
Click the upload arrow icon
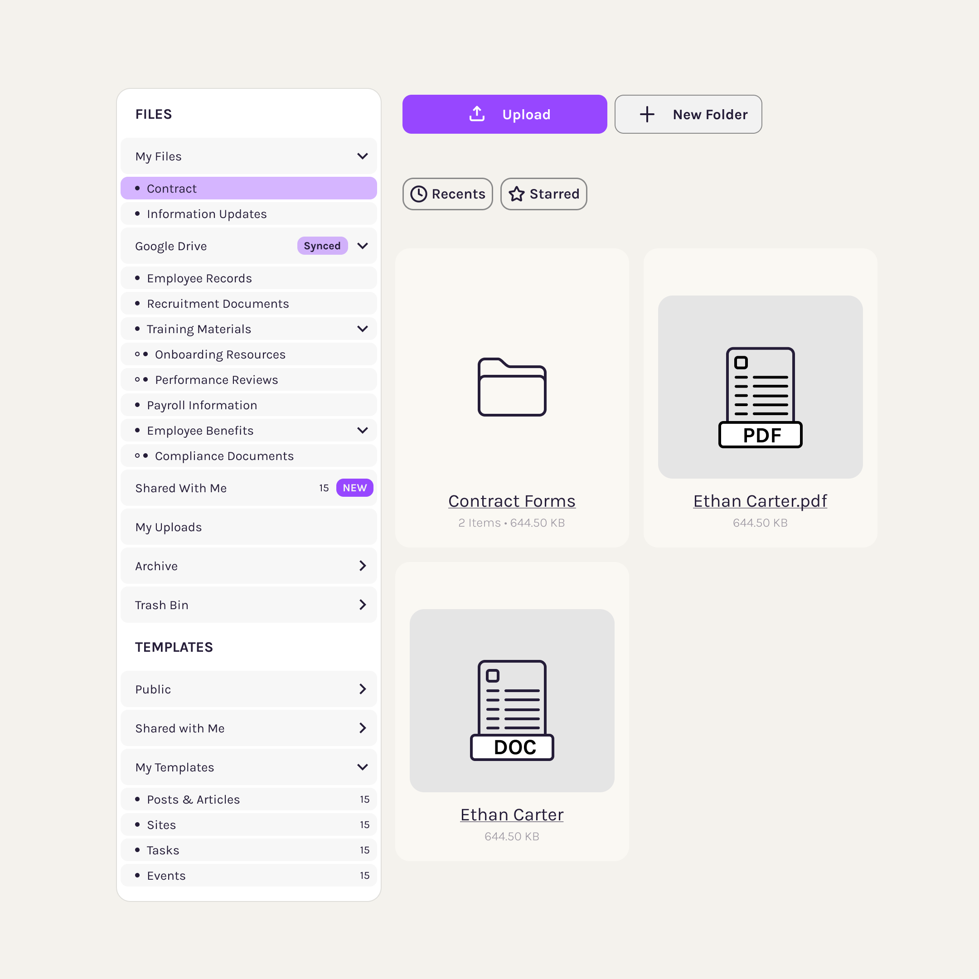point(477,114)
